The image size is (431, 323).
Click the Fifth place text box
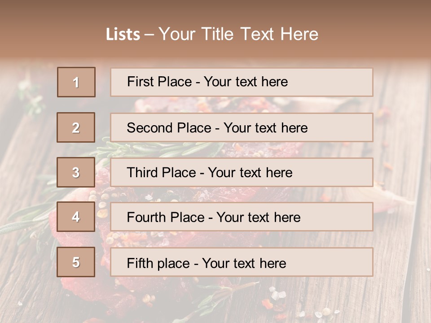tap(242, 262)
